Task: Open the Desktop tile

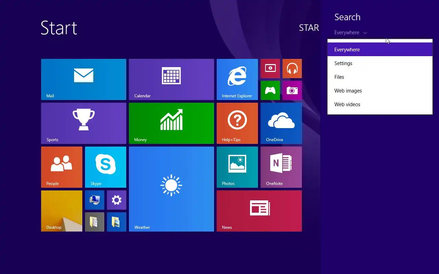Action: [62, 211]
